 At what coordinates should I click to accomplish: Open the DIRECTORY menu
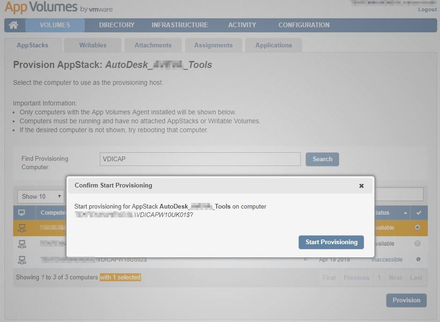pos(117,25)
